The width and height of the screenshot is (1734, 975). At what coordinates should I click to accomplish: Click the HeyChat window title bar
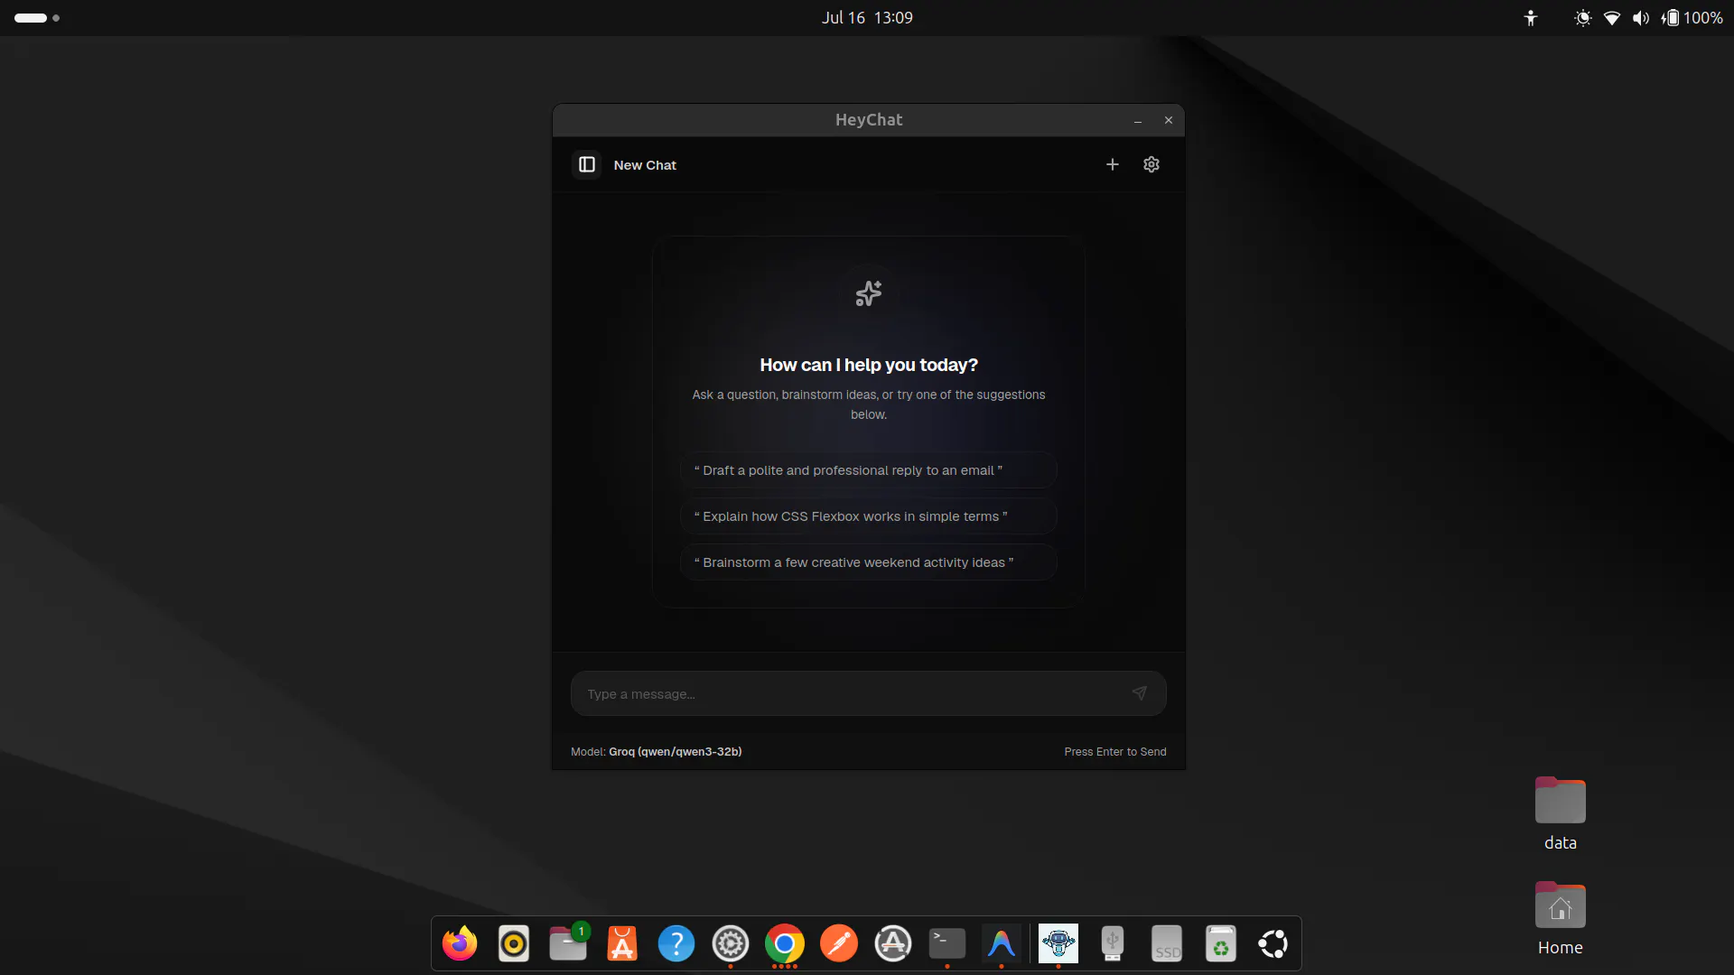point(869,120)
